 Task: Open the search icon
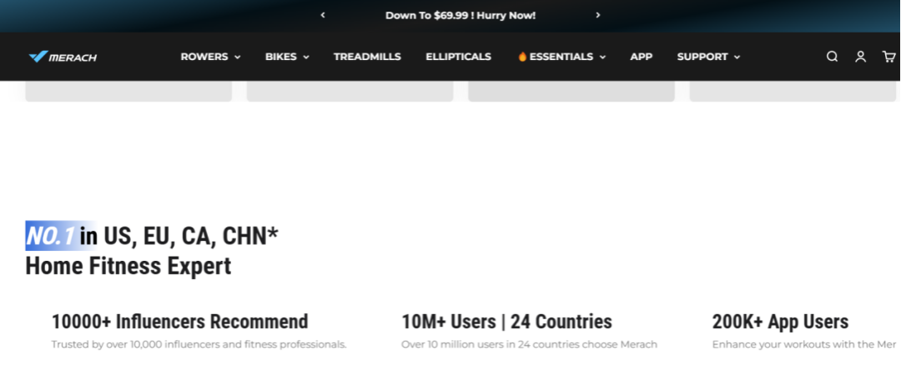[x=832, y=57]
